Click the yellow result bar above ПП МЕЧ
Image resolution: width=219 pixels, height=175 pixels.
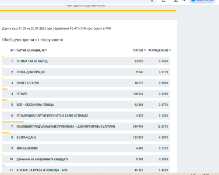point(5,89)
